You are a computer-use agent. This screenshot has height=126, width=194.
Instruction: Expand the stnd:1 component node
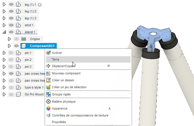click(4, 25)
